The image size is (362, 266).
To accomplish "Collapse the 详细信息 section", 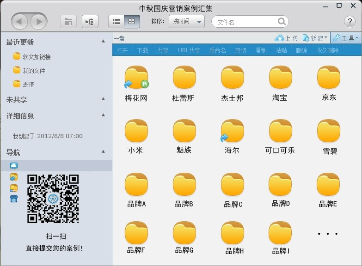I will (103, 115).
